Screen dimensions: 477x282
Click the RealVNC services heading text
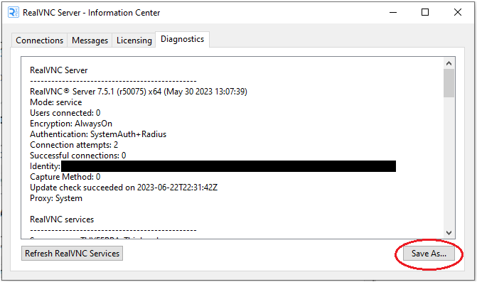tap(62, 219)
